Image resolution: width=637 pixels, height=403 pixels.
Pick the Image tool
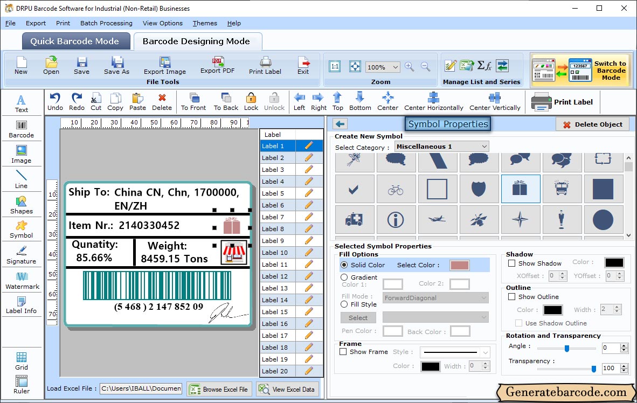(x=21, y=155)
